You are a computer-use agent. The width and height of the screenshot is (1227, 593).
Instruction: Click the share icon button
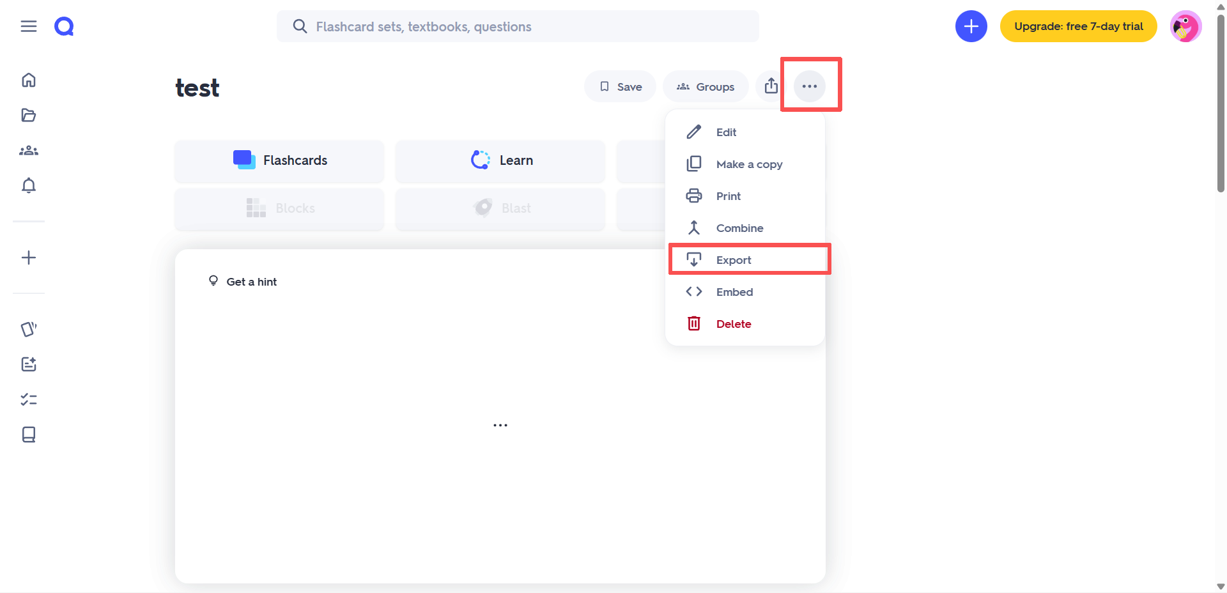pos(771,86)
